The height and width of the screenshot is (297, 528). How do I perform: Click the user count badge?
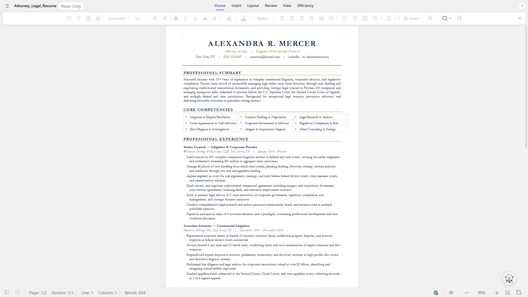(522, 6)
